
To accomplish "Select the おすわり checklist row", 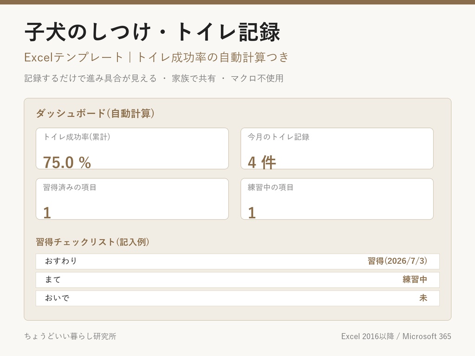I will click(237, 261).
